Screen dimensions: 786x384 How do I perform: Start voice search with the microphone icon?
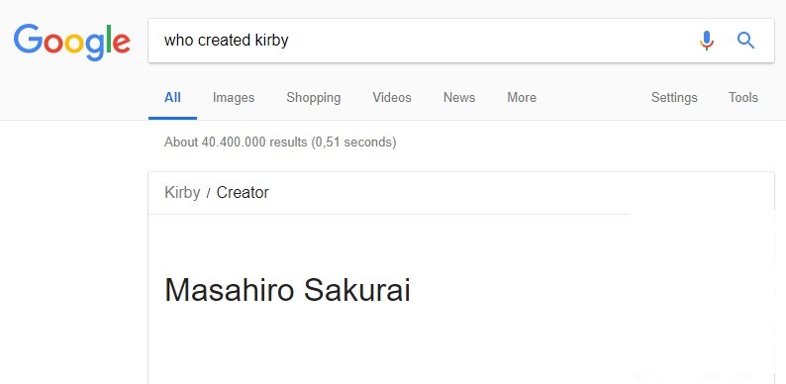[x=706, y=41]
